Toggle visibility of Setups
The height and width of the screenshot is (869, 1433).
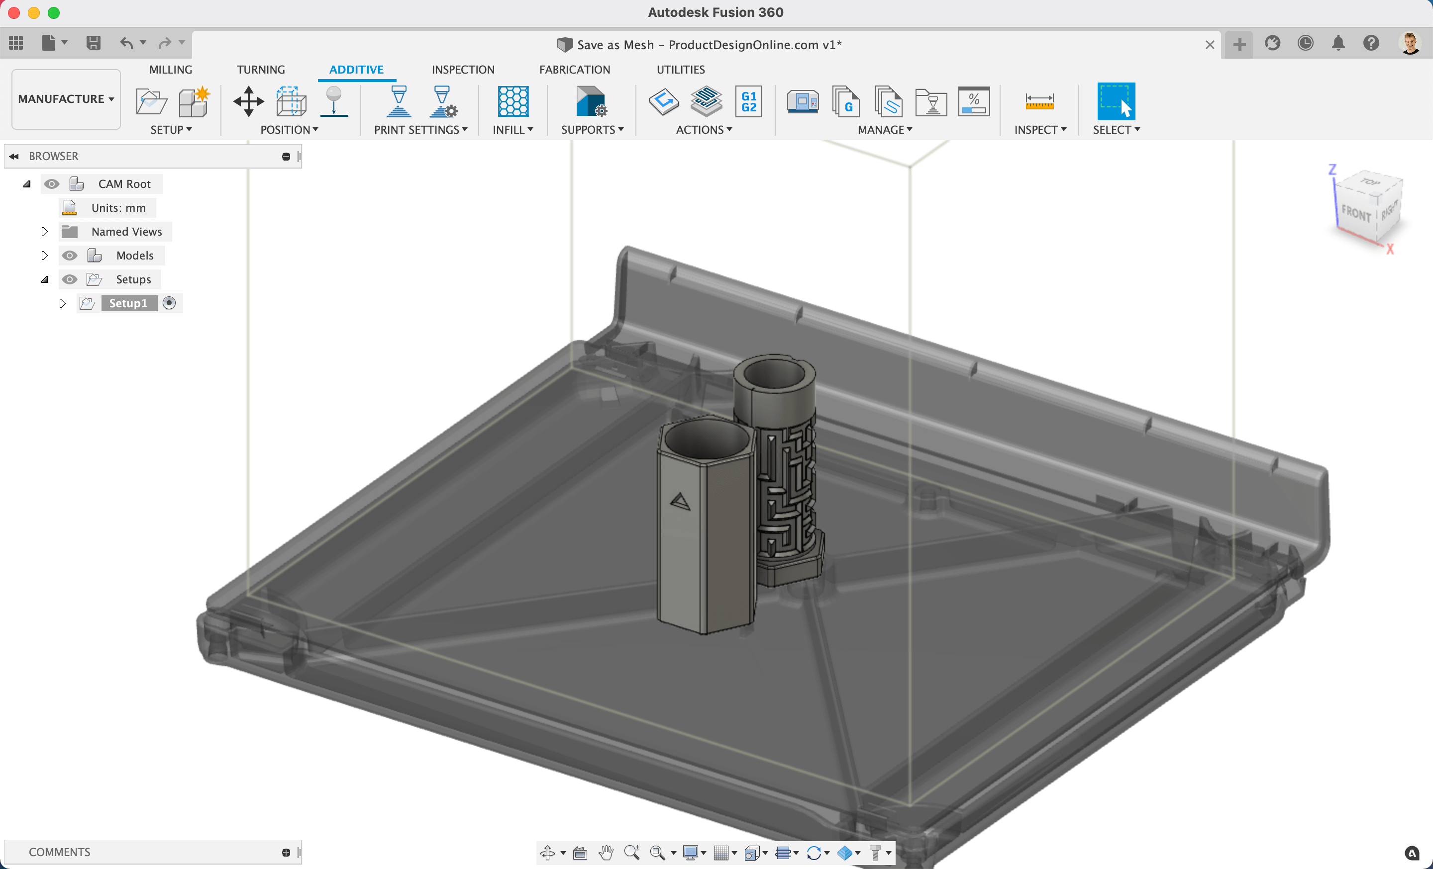click(70, 279)
